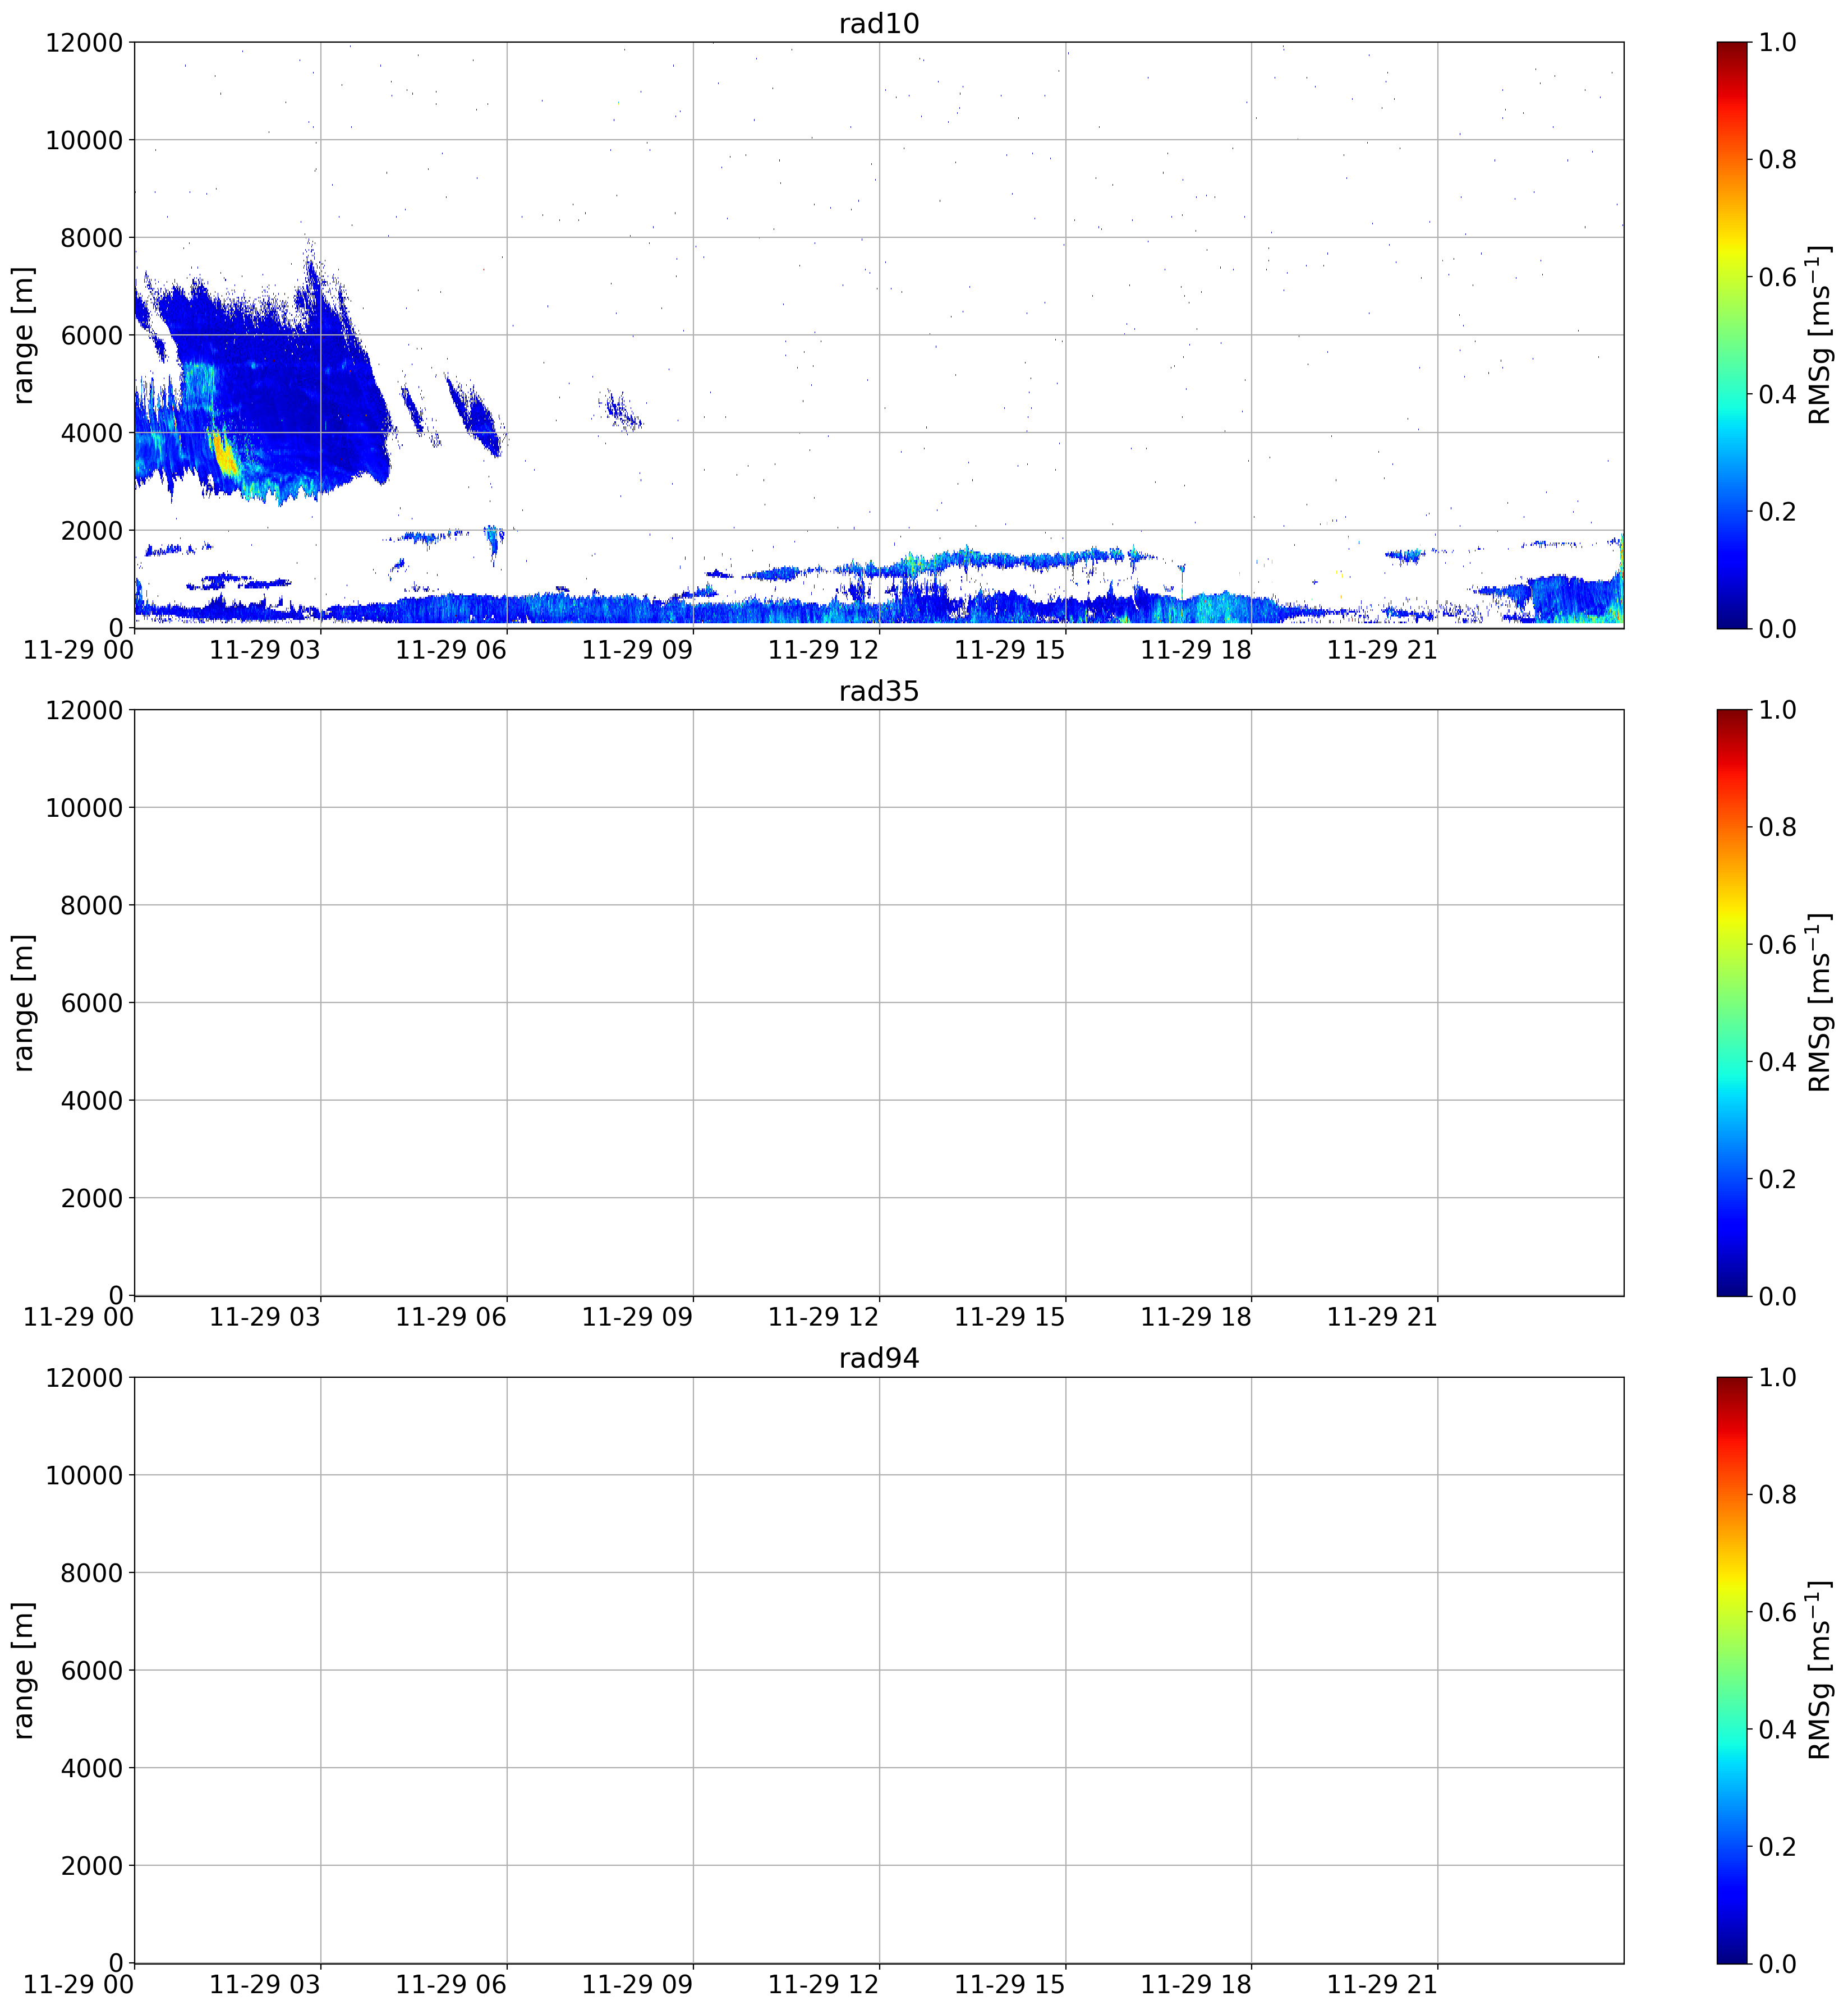Image resolution: width=1848 pixels, height=2010 pixels.
Task: Click the 12000 tick on rad10 y-axis
Action: pyautogui.click(x=84, y=43)
